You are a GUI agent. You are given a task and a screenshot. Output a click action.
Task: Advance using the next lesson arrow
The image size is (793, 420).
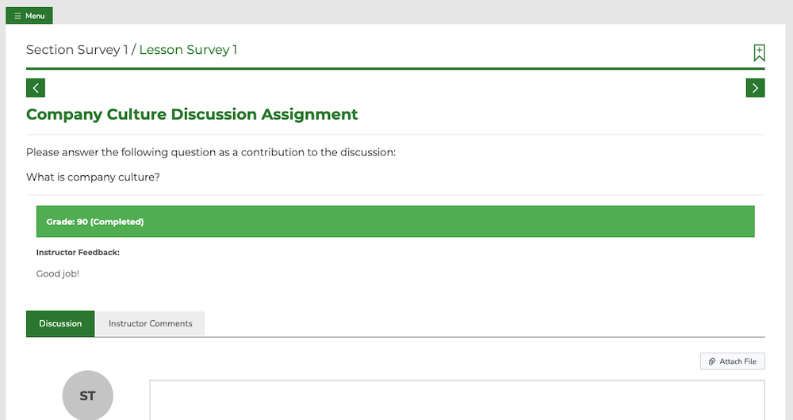tap(755, 88)
